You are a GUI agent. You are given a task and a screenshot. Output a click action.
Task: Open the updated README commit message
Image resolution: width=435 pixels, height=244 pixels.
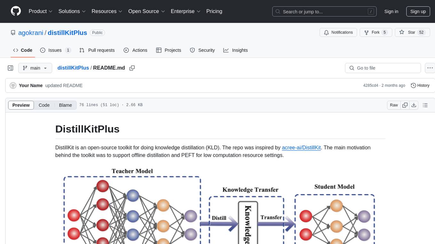click(64, 85)
